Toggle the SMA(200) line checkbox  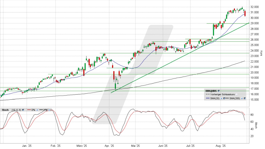(242, 98)
